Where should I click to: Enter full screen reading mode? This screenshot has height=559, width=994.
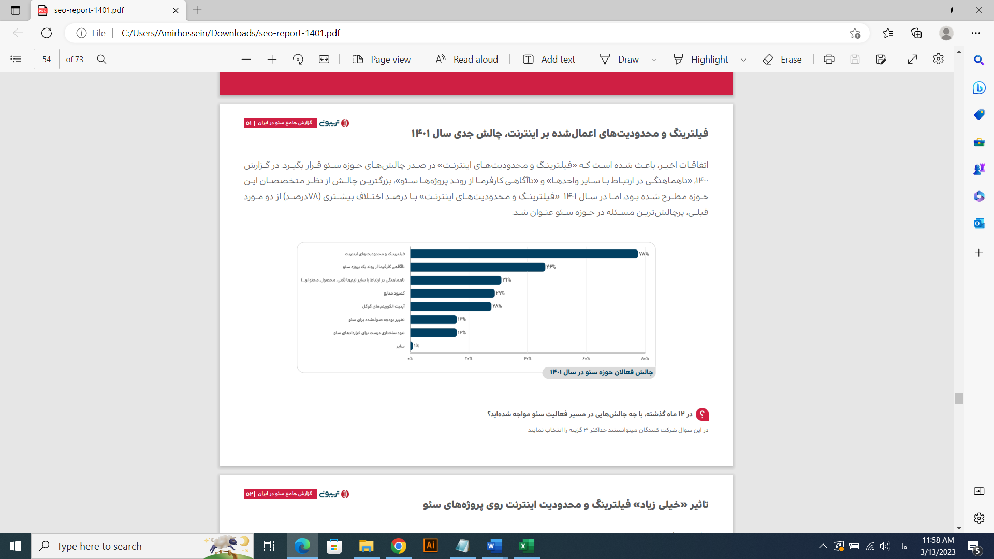pyautogui.click(x=913, y=59)
